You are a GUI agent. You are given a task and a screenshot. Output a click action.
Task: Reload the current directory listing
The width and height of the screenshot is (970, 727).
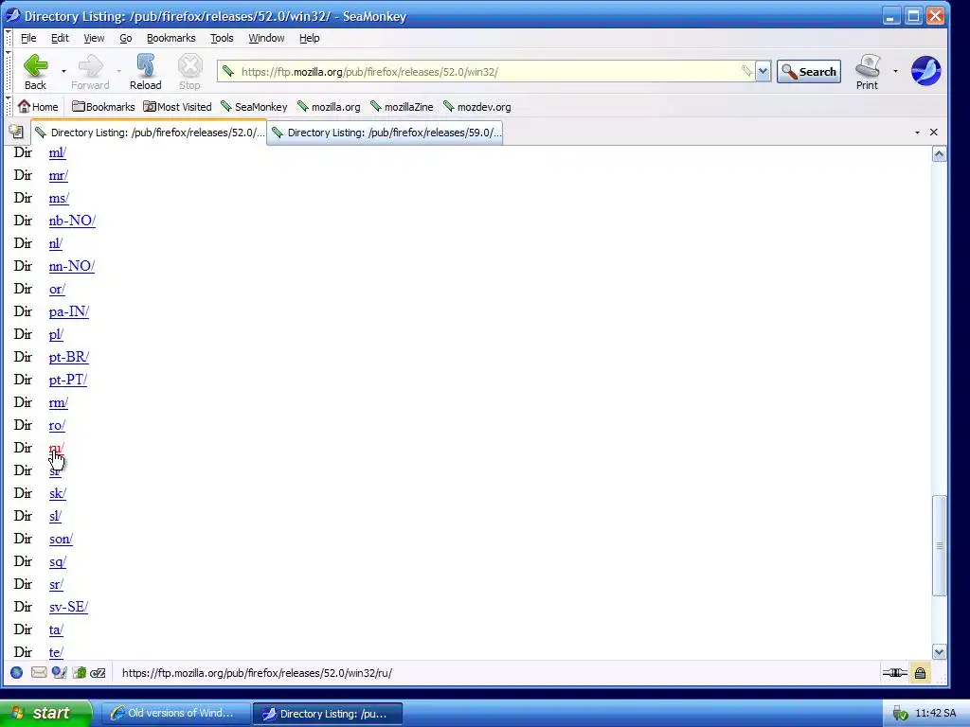tap(145, 72)
